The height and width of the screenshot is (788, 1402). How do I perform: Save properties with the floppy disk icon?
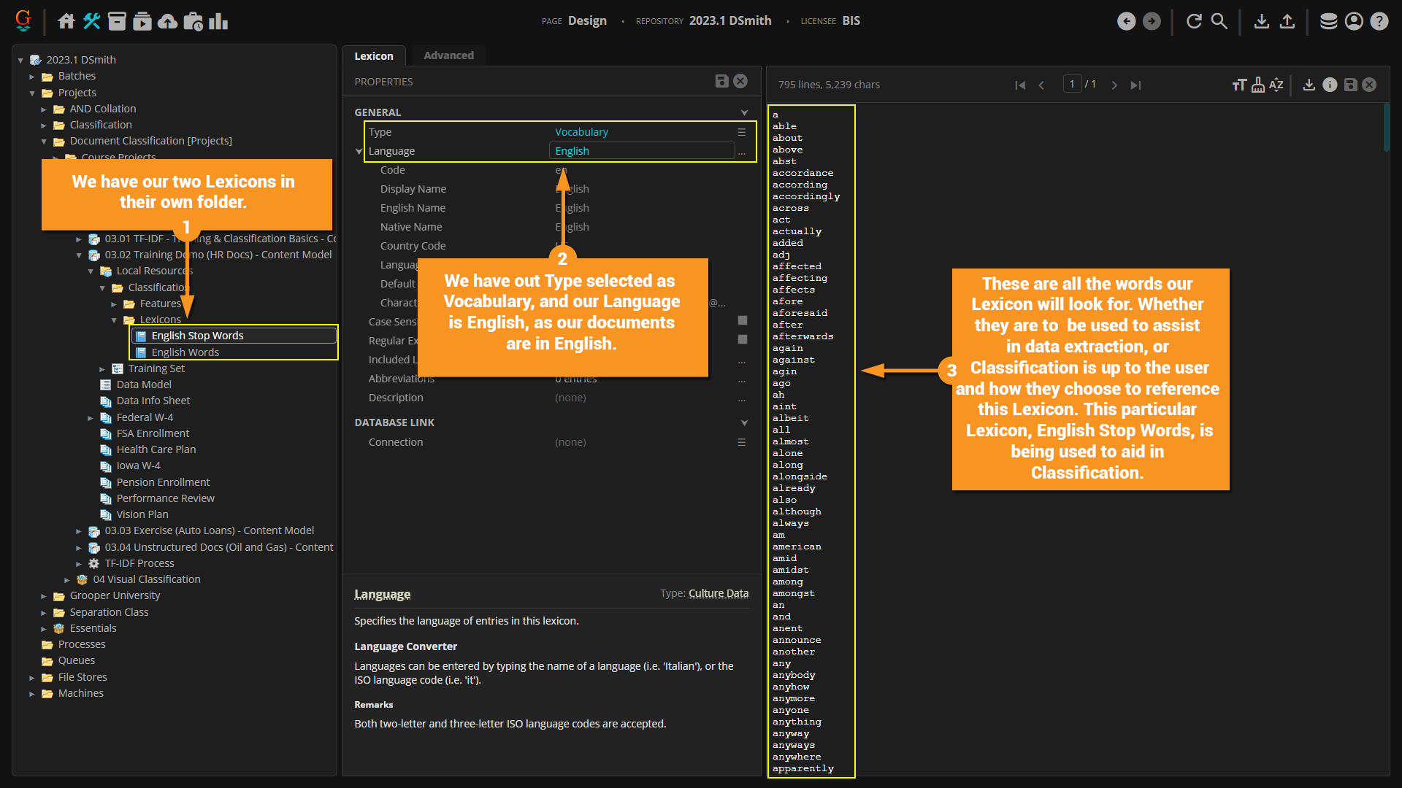pyautogui.click(x=721, y=81)
